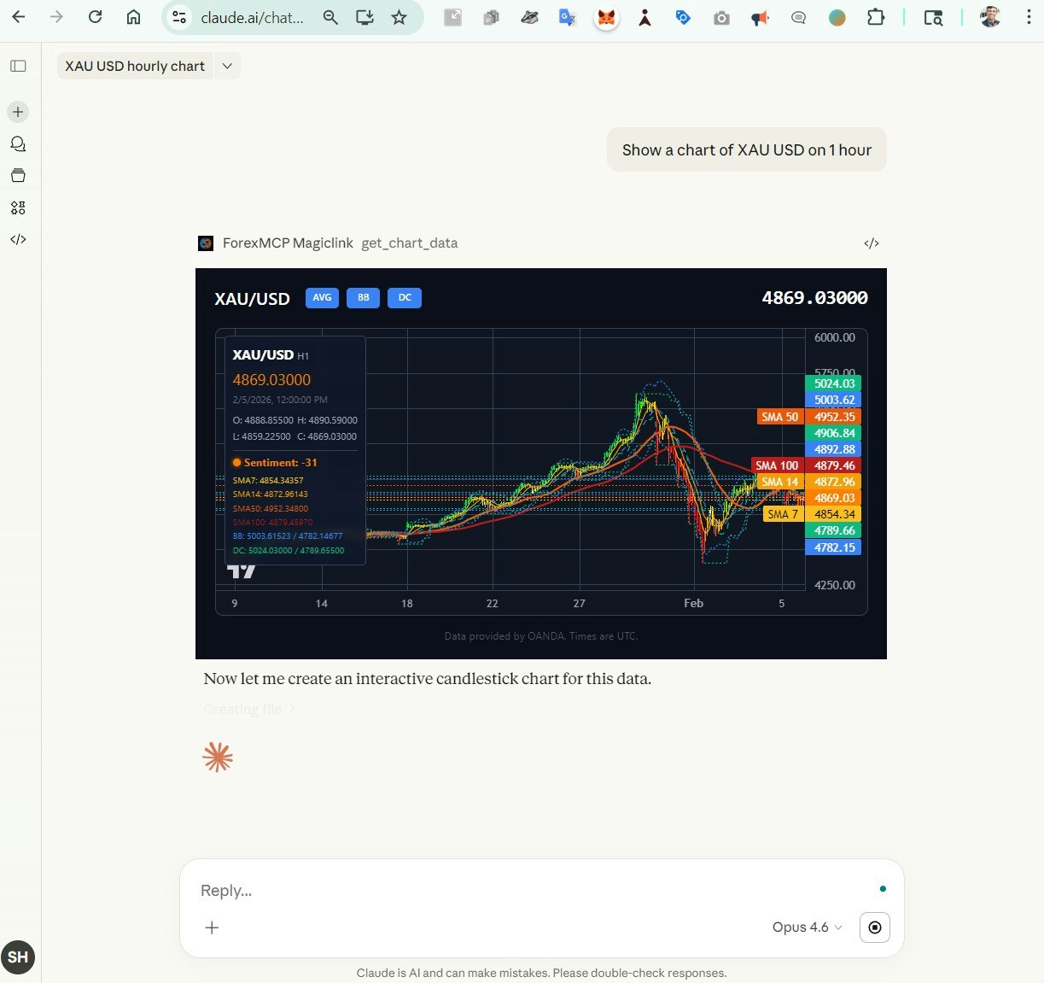Screen dimensions: 1044x983
Task: Open the projects drawer icon in sidebar
Action: coord(18,175)
